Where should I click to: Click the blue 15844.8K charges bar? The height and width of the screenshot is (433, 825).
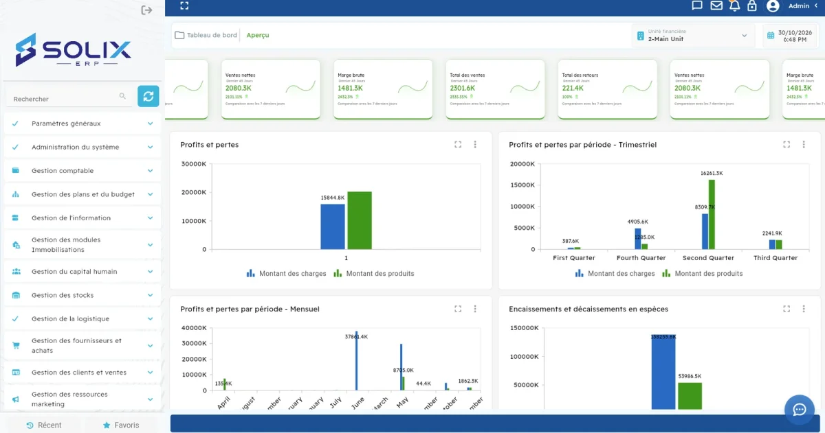tap(333, 226)
